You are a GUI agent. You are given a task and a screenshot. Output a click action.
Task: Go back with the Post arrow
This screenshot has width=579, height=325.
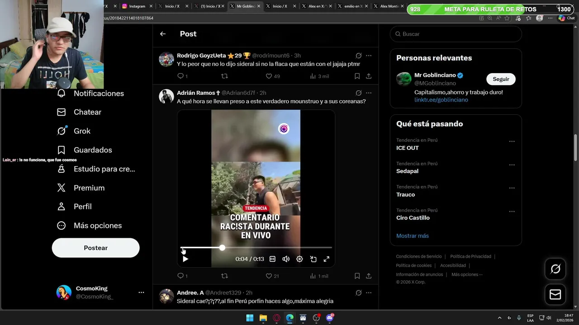click(x=163, y=34)
